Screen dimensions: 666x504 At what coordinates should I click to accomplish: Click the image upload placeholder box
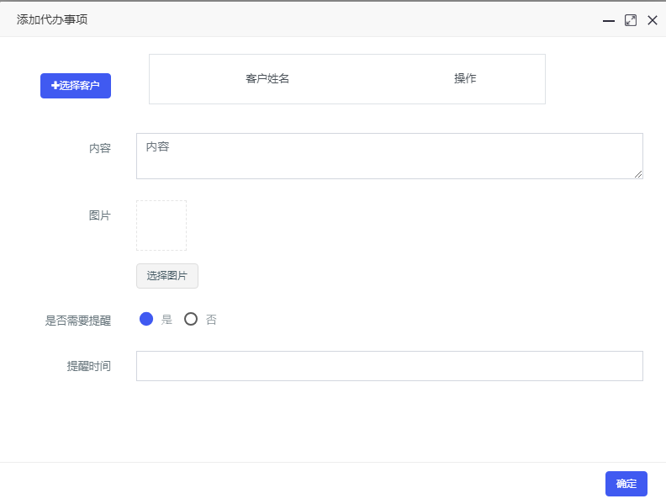pyautogui.click(x=161, y=225)
